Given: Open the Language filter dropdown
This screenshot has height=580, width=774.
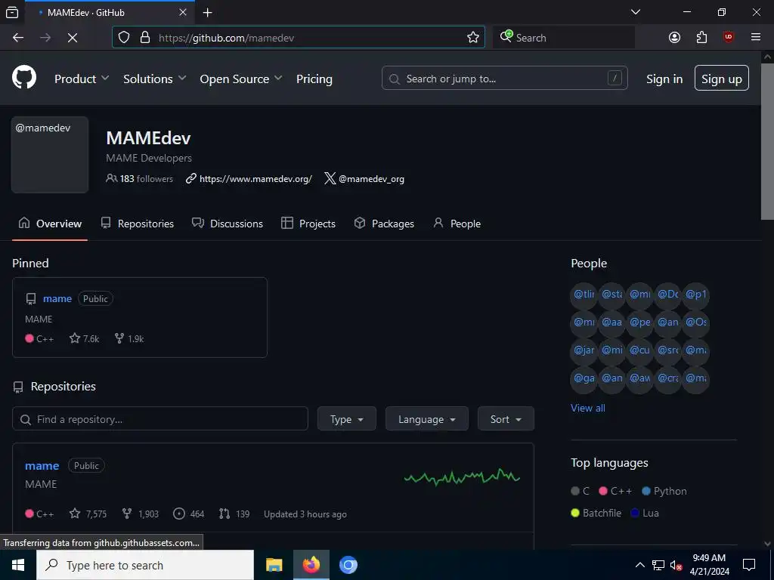Looking at the screenshot, I should [427, 419].
